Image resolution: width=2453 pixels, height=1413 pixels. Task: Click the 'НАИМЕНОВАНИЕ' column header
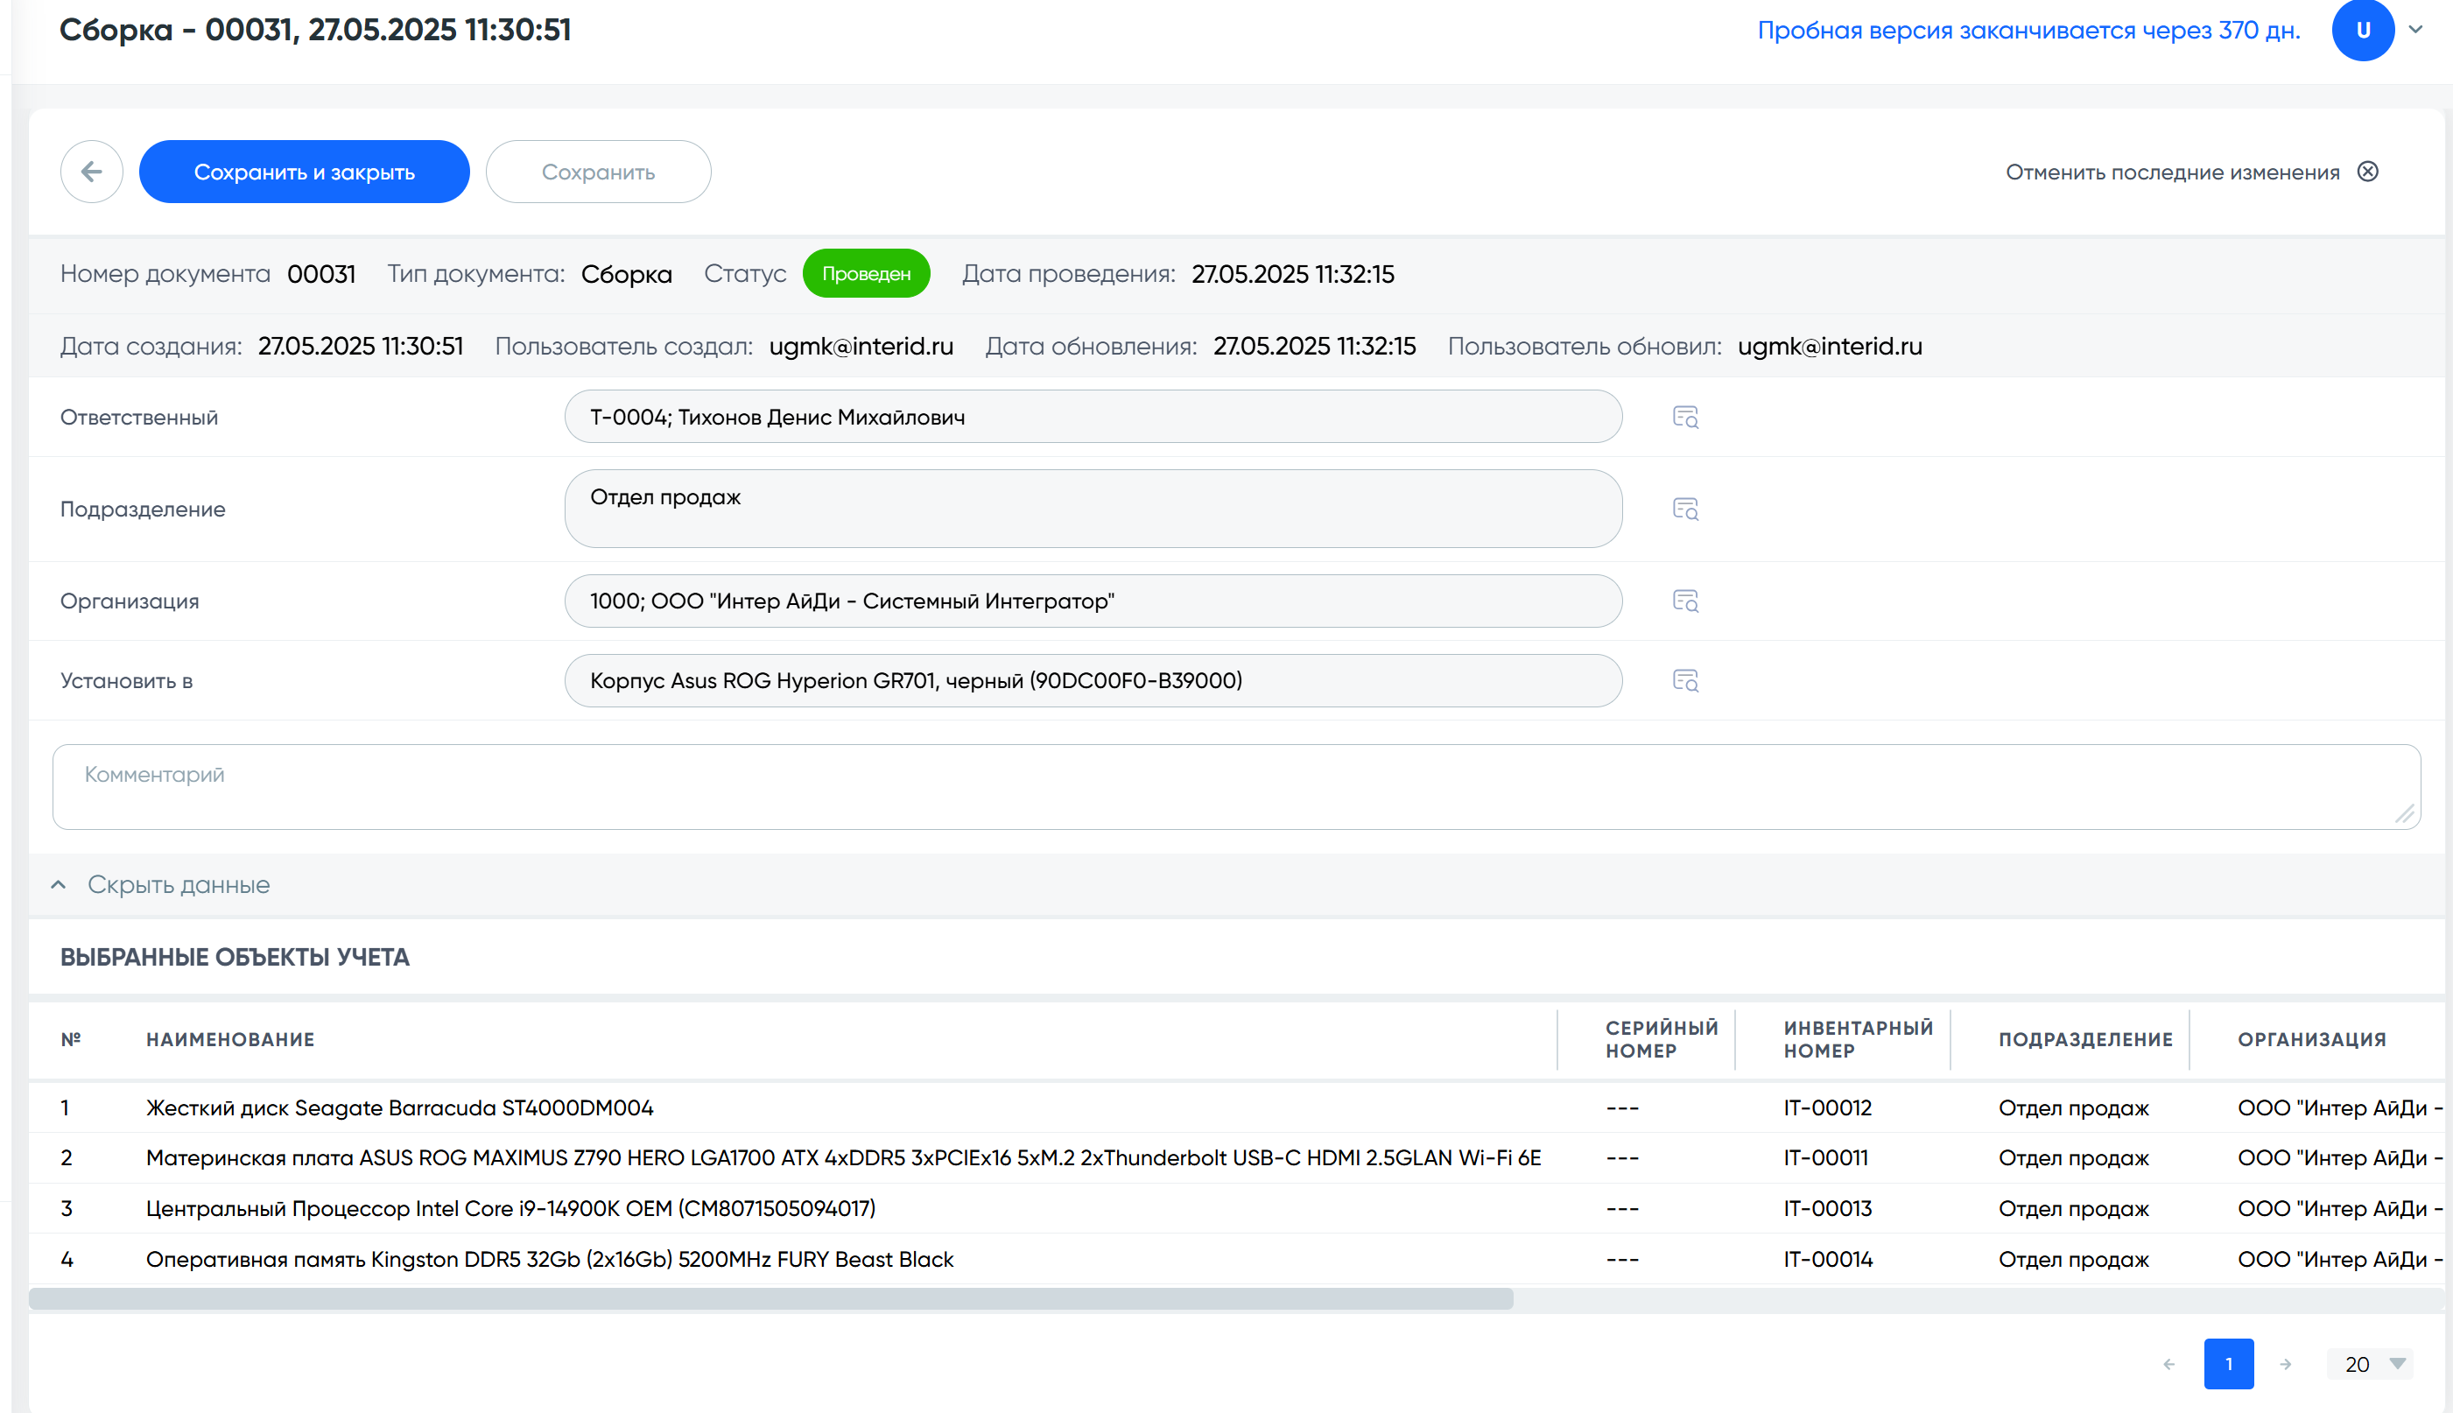(230, 1039)
